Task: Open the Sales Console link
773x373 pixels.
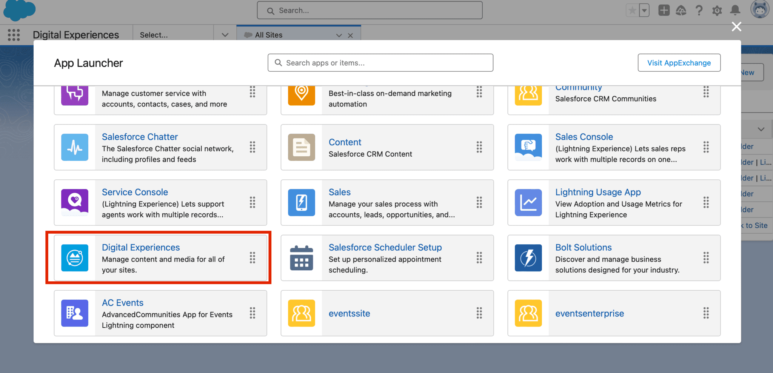Action: pyautogui.click(x=584, y=137)
